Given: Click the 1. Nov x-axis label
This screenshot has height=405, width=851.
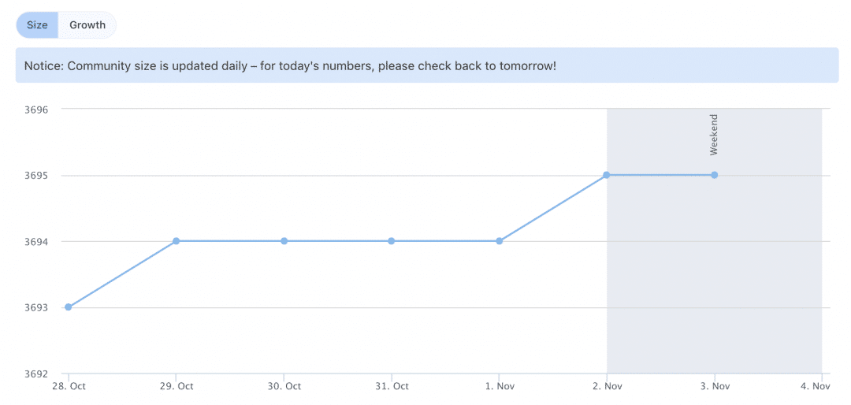Looking at the screenshot, I should 500,387.
